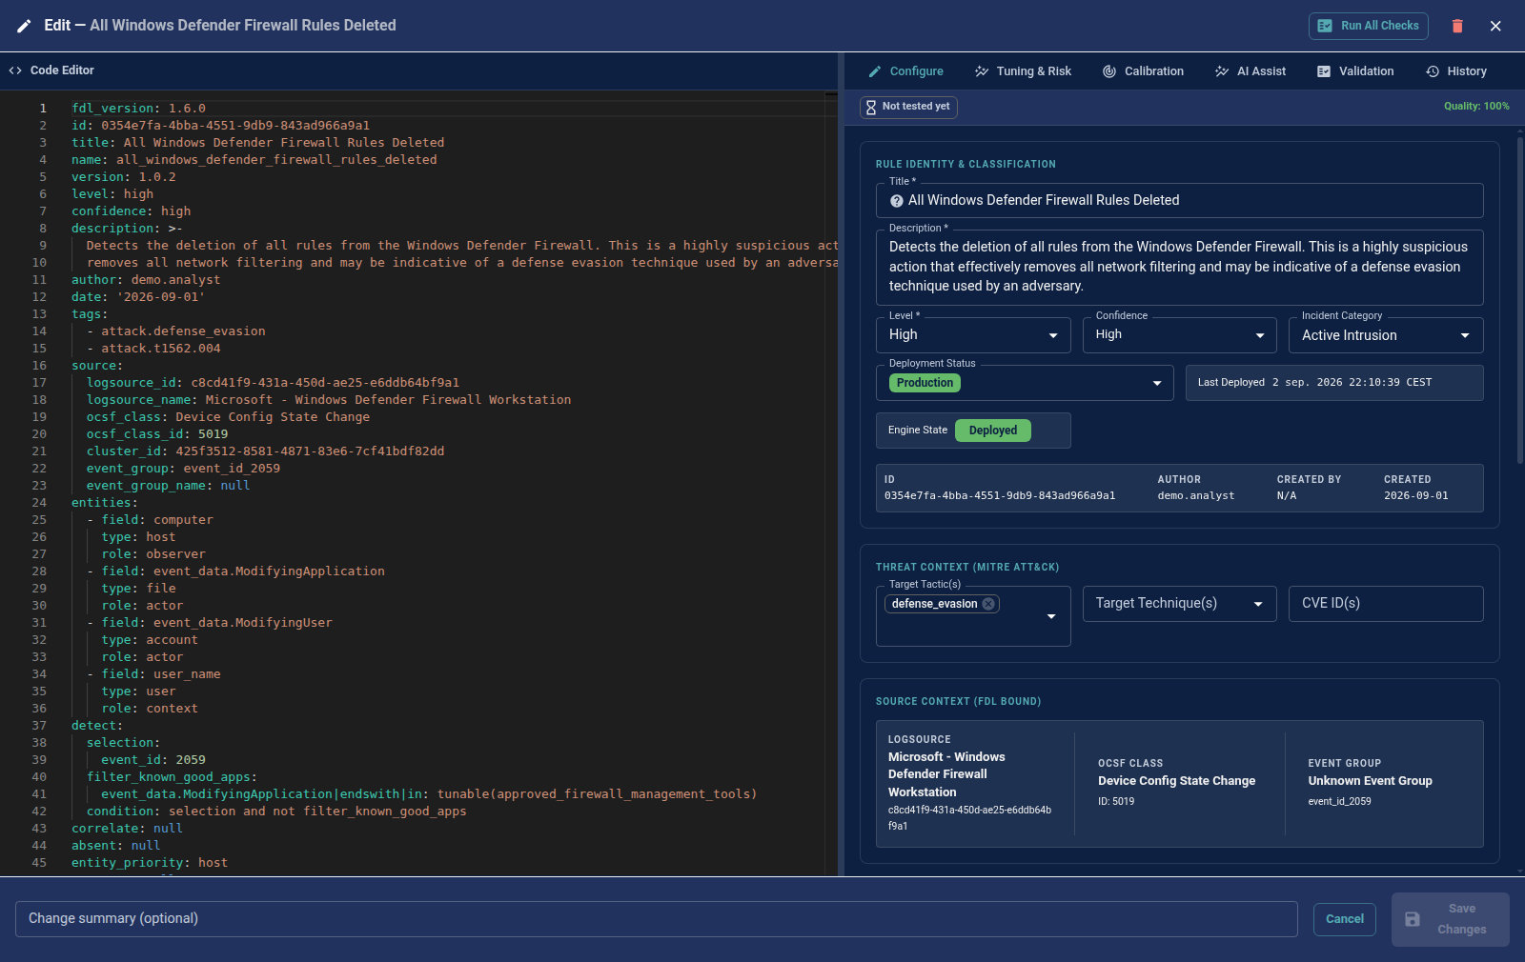Click the Last Deployed timestamp field

[x=1334, y=383]
